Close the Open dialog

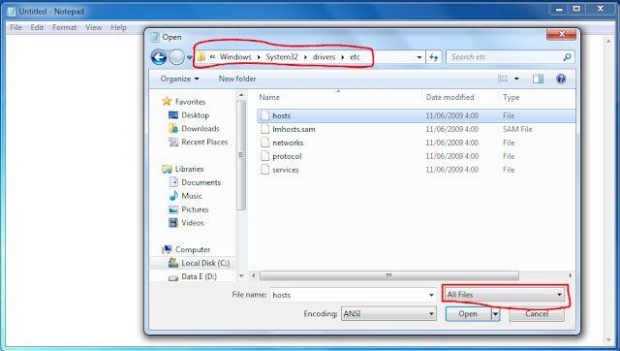tap(562, 35)
